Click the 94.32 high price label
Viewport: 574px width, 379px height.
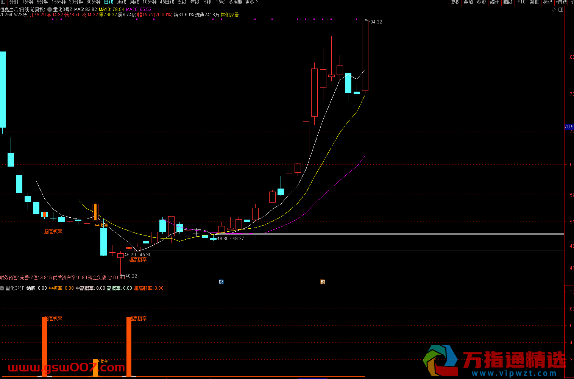[x=376, y=22]
